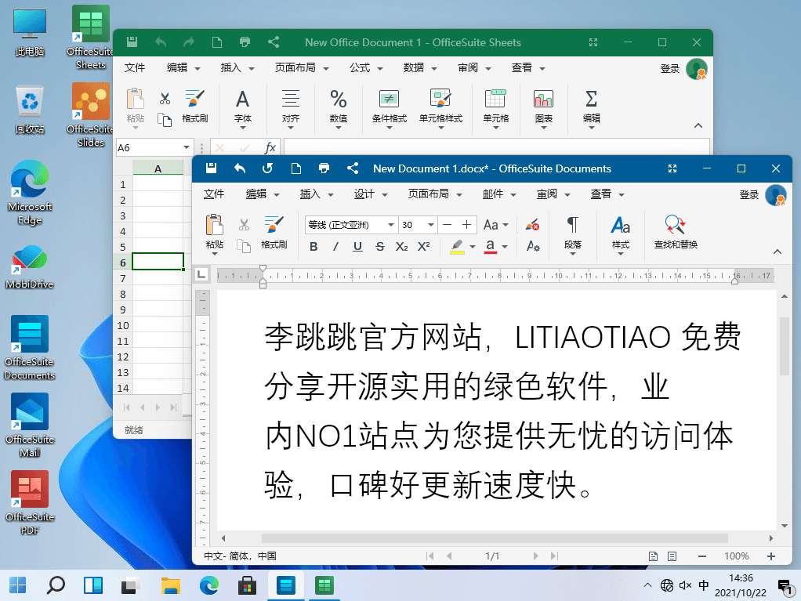Screen dimensions: 801x601
Task: Open the font name dropdown
Action: (x=391, y=225)
